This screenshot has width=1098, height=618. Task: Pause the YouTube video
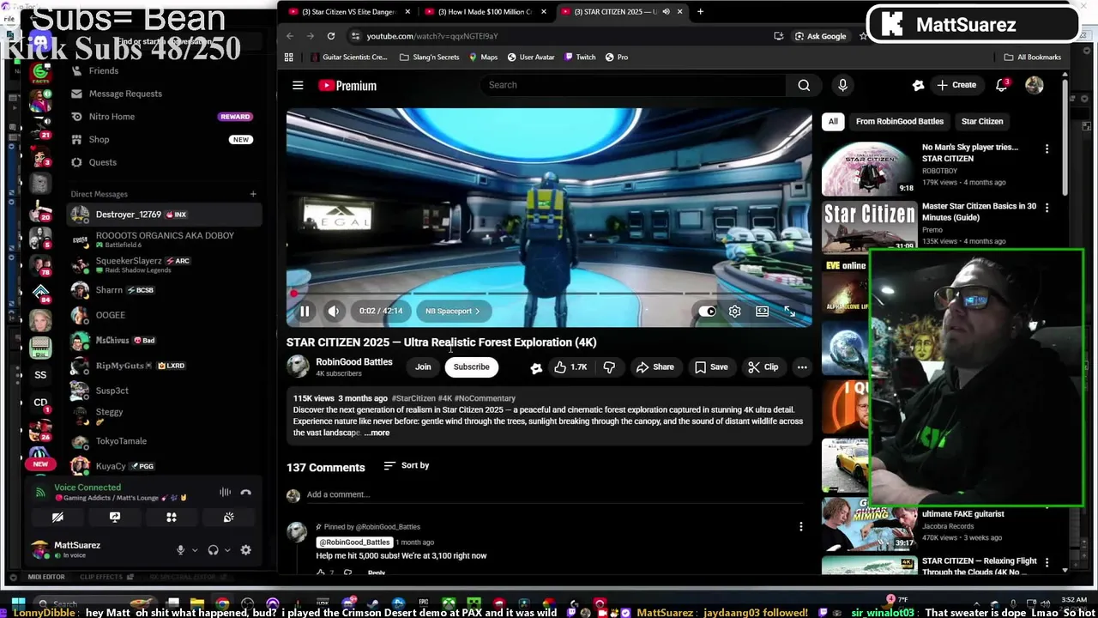(x=305, y=312)
